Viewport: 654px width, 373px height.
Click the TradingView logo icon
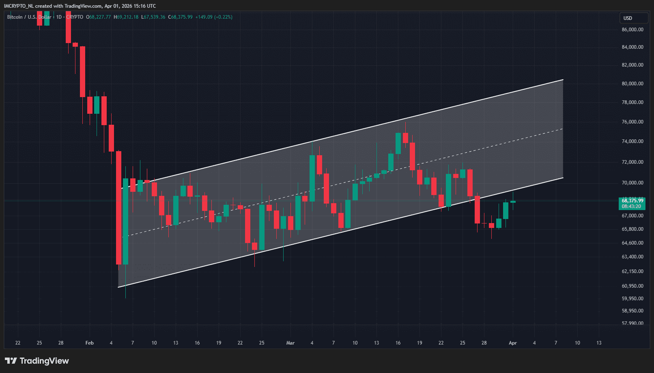point(11,361)
